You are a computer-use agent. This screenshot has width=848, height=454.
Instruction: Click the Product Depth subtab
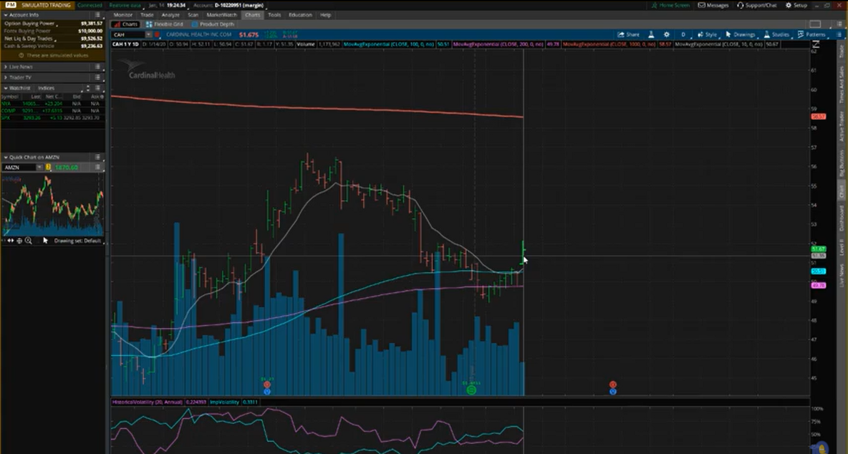pos(213,24)
